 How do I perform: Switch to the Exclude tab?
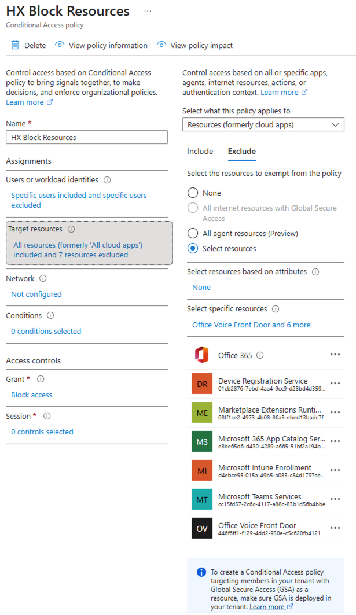coord(242,152)
